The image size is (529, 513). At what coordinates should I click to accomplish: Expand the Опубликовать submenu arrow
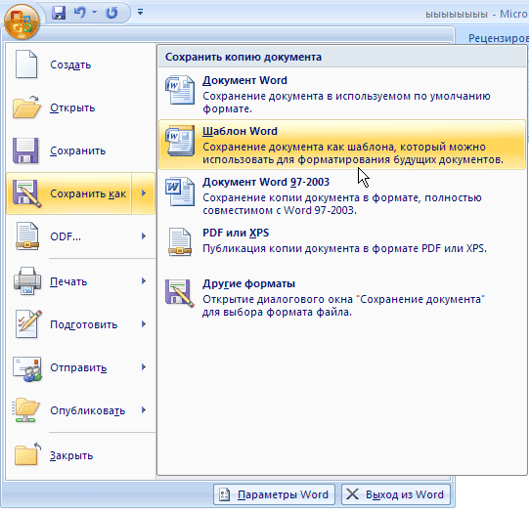click(144, 409)
